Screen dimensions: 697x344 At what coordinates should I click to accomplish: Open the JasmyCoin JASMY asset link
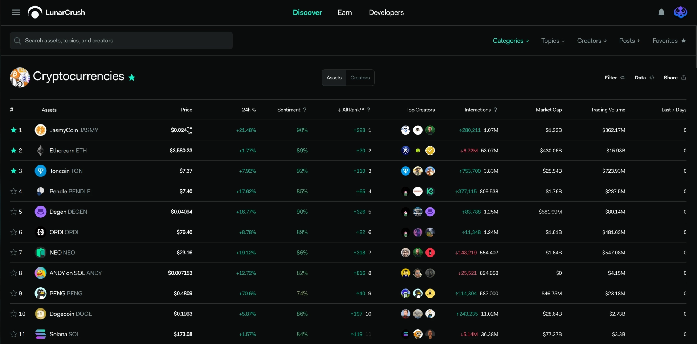(x=74, y=130)
